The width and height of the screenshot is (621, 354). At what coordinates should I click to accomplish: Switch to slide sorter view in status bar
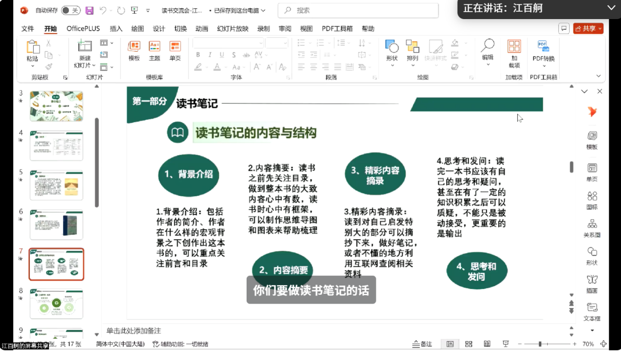(x=468, y=344)
